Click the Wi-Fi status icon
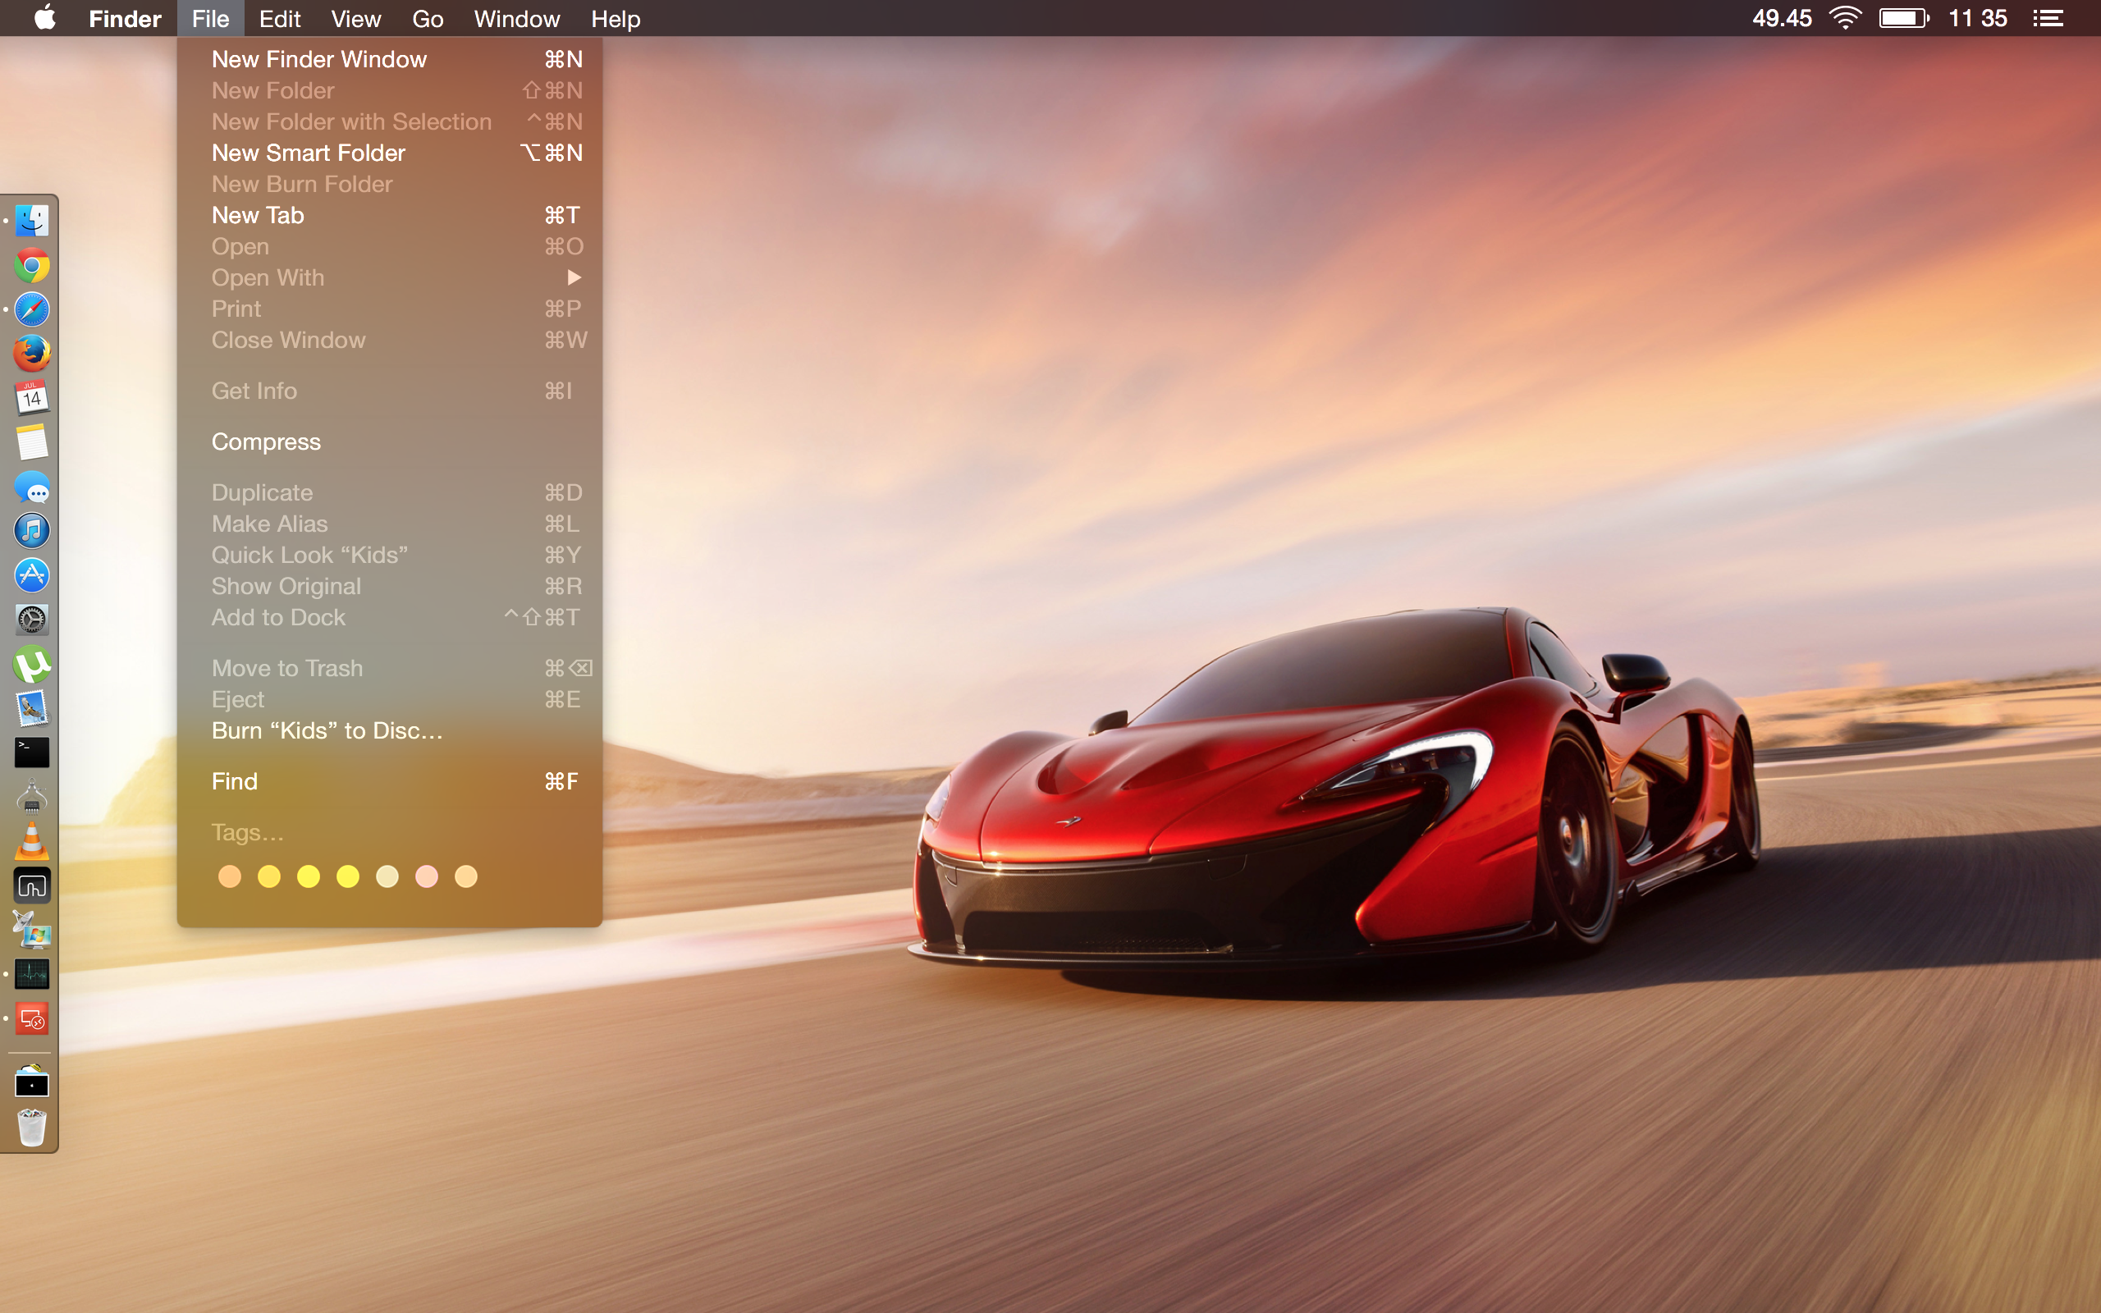 click(x=1844, y=18)
